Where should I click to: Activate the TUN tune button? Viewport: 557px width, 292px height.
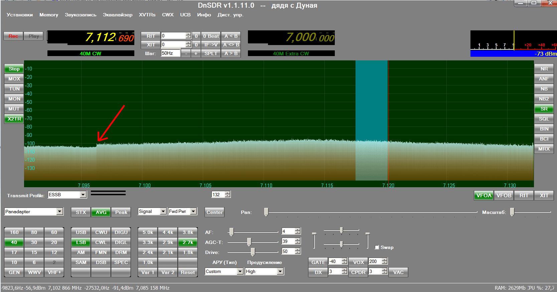pos(14,89)
